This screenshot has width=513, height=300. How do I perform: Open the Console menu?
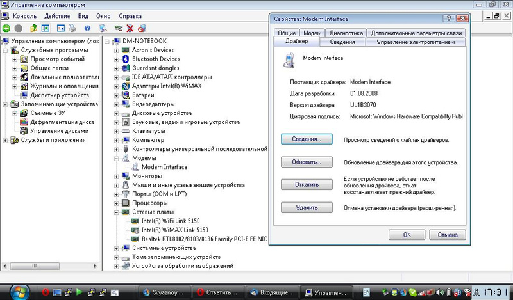pyautogui.click(x=24, y=16)
